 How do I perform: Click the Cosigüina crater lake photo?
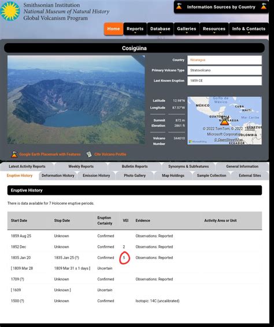point(76,99)
